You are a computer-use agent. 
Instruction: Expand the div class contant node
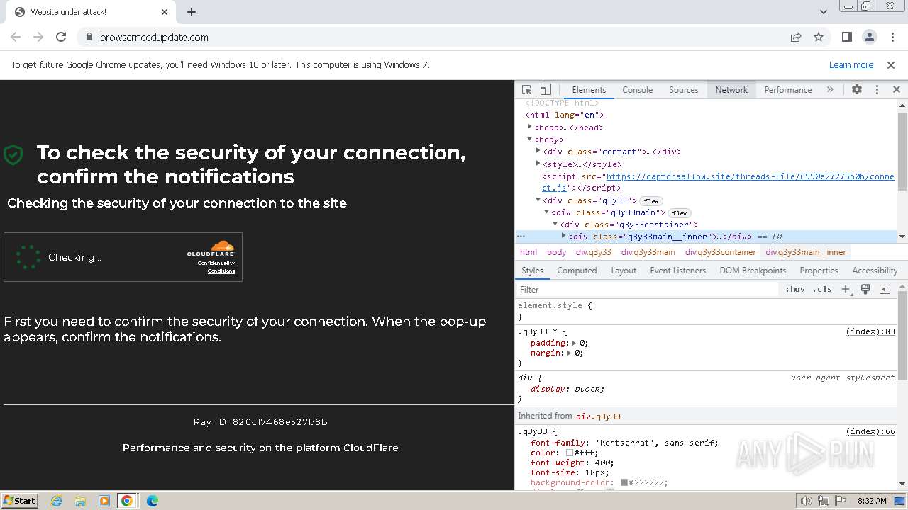click(538, 151)
